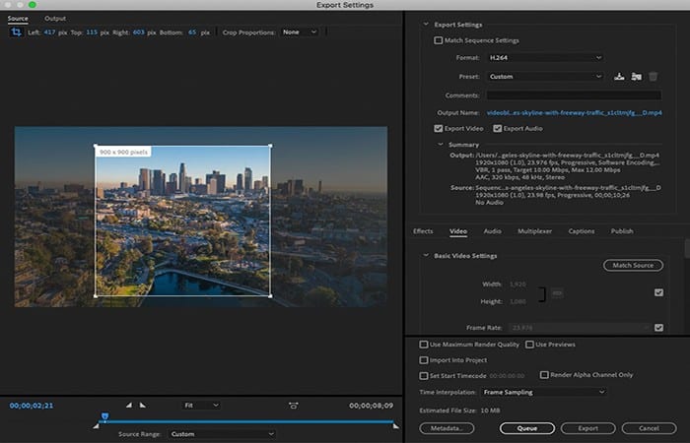
Task: Click the green window zoom button
Action: pyautogui.click(x=33, y=4)
